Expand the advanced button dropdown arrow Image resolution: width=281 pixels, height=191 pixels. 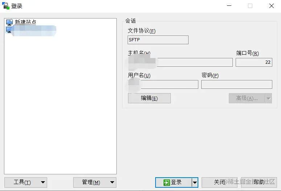click(x=268, y=98)
